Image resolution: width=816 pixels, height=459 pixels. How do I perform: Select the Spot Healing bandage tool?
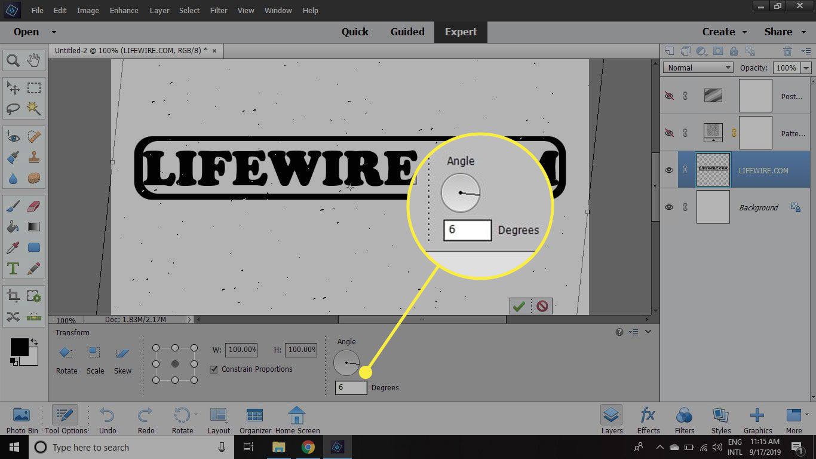pos(34,137)
